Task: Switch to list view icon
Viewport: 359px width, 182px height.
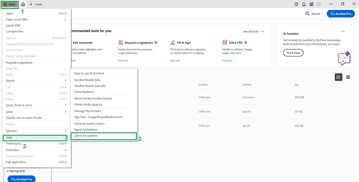Action: pyautogui.click(x=338, y=77)
